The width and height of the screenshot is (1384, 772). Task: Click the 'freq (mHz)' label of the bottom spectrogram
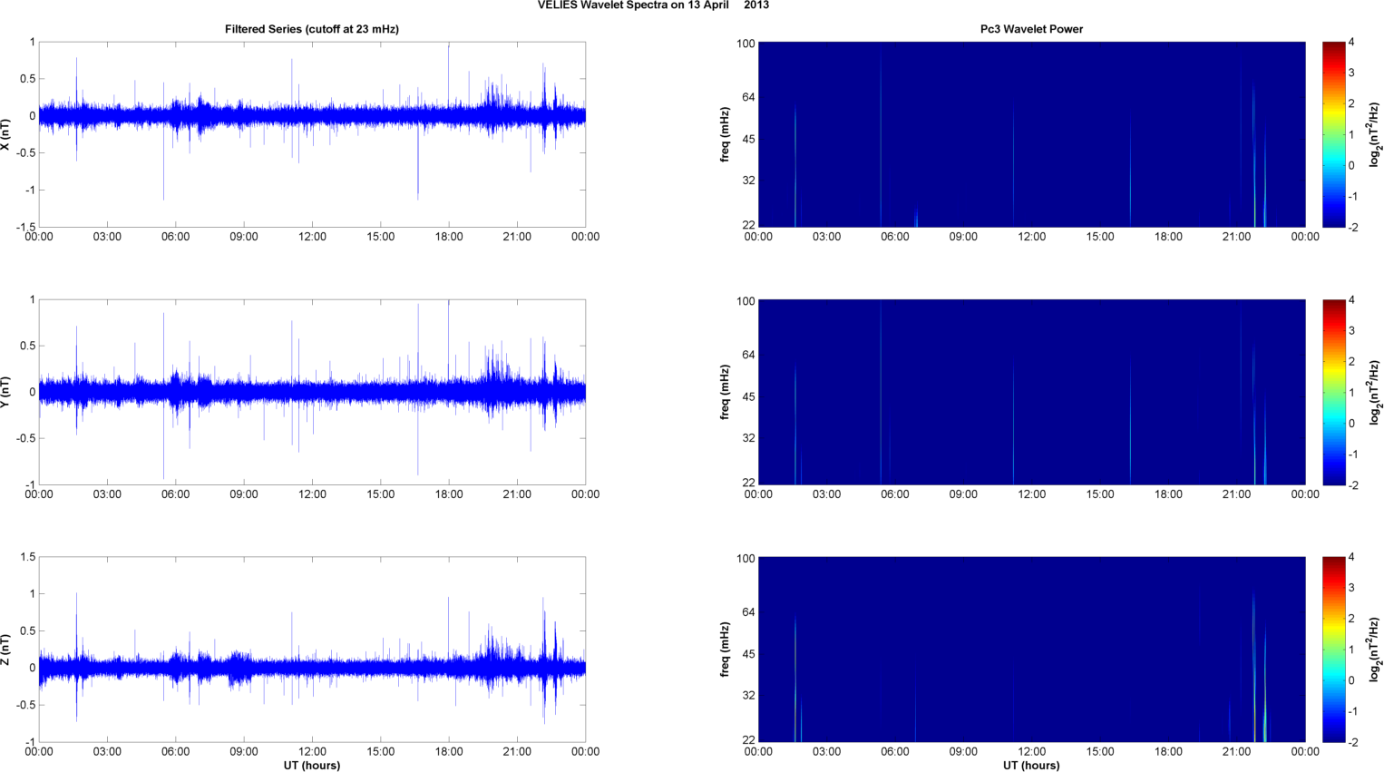click(x=725, y=650)
